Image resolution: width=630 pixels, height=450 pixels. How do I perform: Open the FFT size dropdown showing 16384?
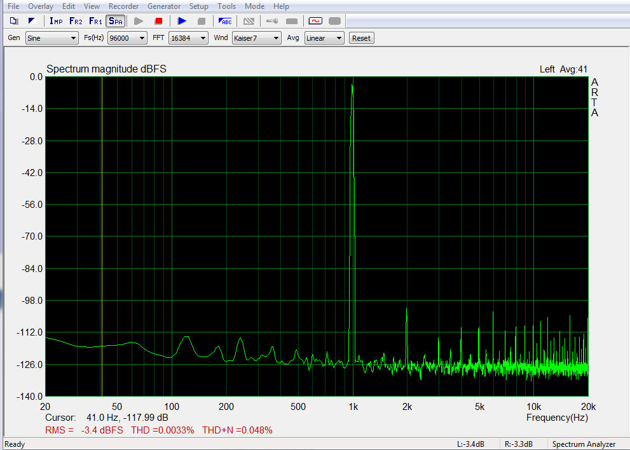[x=188, y=38]
